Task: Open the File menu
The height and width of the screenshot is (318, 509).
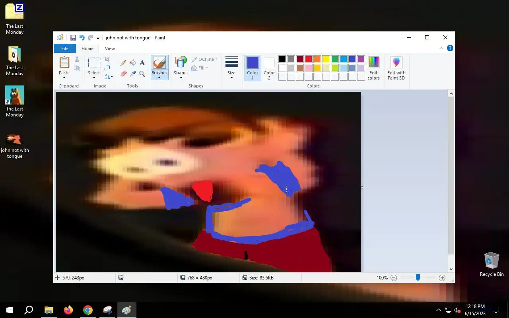Action: click(x=65, y=48)
